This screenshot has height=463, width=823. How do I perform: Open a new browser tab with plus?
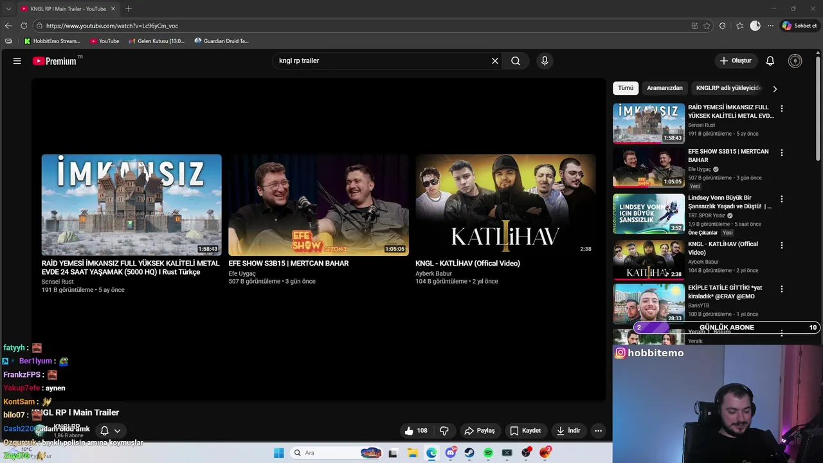(x=129, y=8)
